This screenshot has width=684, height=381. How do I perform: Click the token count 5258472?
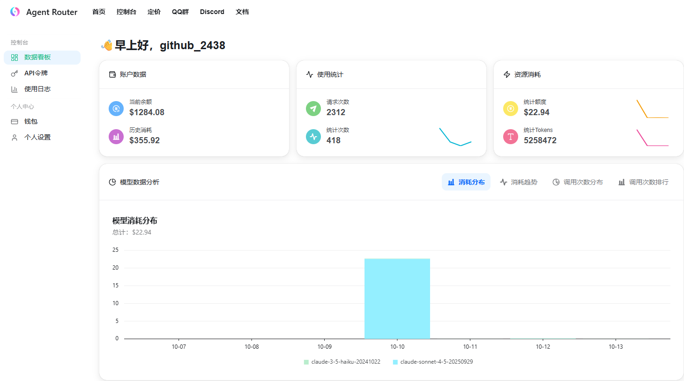point(540,140)
